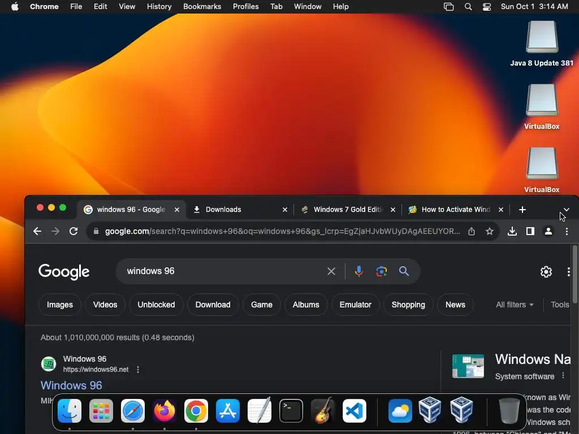Open the Bookmarks menu
Viewport: 579px width, 434px height.
click(202, 7)
